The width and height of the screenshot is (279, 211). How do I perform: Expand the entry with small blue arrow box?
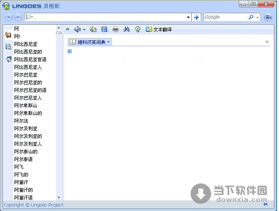pos(70,51)
